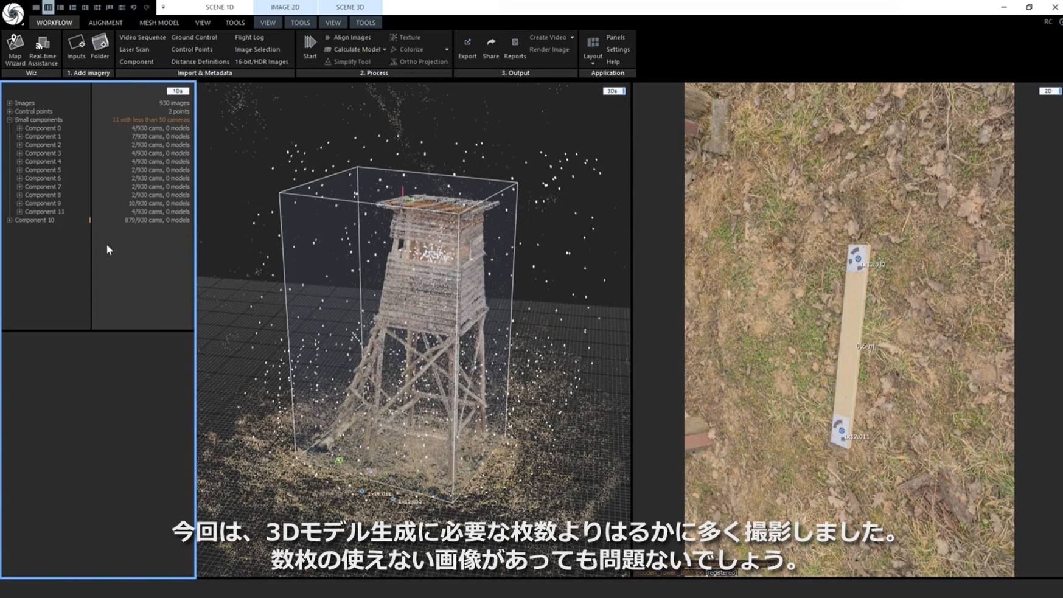
Task: Expand the Control points tree node
Action: 10,111
